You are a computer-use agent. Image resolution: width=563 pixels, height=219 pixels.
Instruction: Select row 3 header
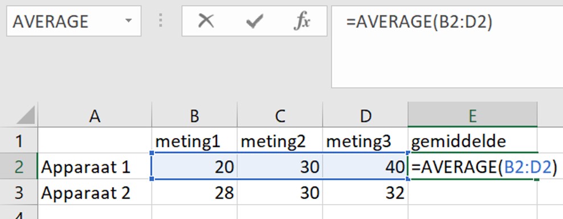point(19,193)
